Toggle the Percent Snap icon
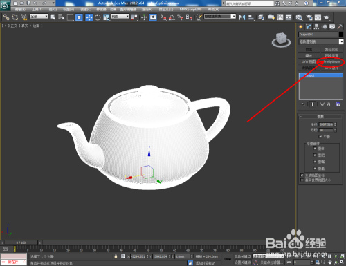Image resolution: width=346 pixels, height=266 pixels. click(x=181, y=17)
